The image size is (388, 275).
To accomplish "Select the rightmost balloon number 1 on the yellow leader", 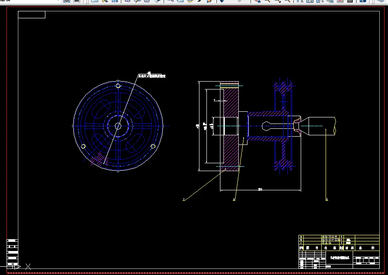I will click(327, 199).
